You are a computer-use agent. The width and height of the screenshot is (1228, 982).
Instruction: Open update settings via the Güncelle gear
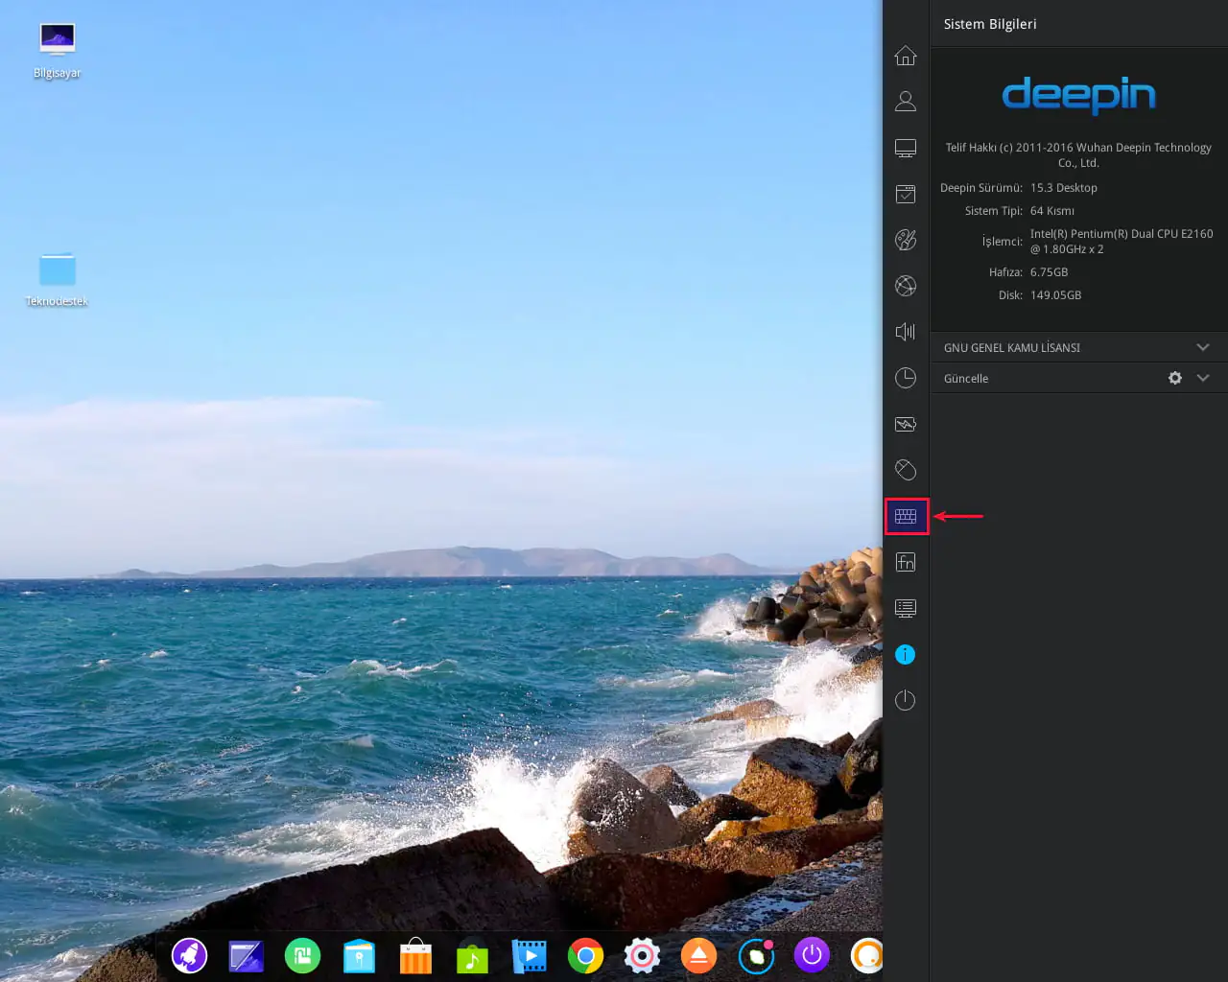[x=1175, y=378]
